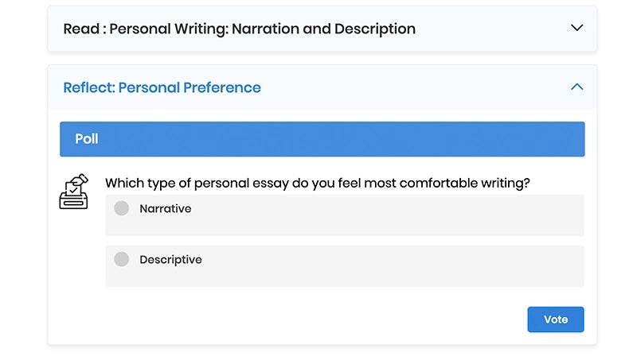Open "Read : Personal Writing" section title
Viewport: 633px width, 356px height.
click(x=239, y=29)
